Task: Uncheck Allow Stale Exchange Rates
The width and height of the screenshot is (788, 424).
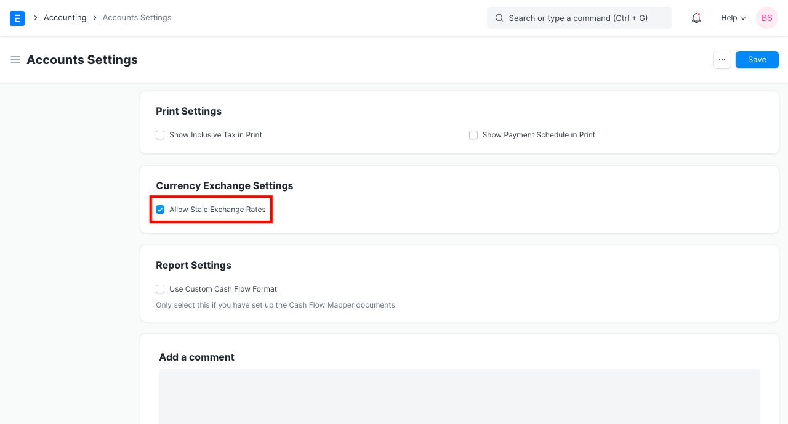Action: click(160, 210)
